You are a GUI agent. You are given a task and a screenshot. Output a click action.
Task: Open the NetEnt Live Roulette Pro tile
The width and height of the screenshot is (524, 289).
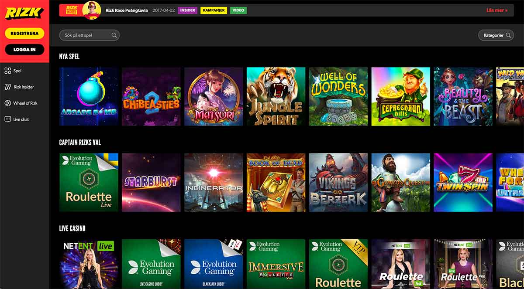463,264
